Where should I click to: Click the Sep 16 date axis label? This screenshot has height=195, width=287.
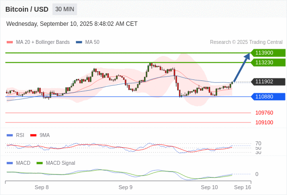pyautogui.click(x=243, y=187)
